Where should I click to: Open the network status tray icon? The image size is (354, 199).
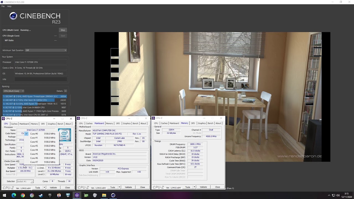click(x=334, y=195)
